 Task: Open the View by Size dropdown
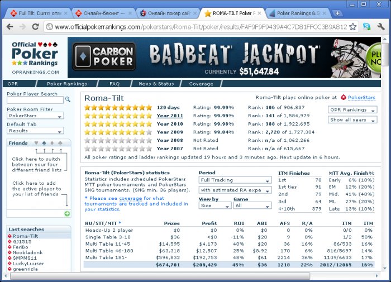point(215,205)
